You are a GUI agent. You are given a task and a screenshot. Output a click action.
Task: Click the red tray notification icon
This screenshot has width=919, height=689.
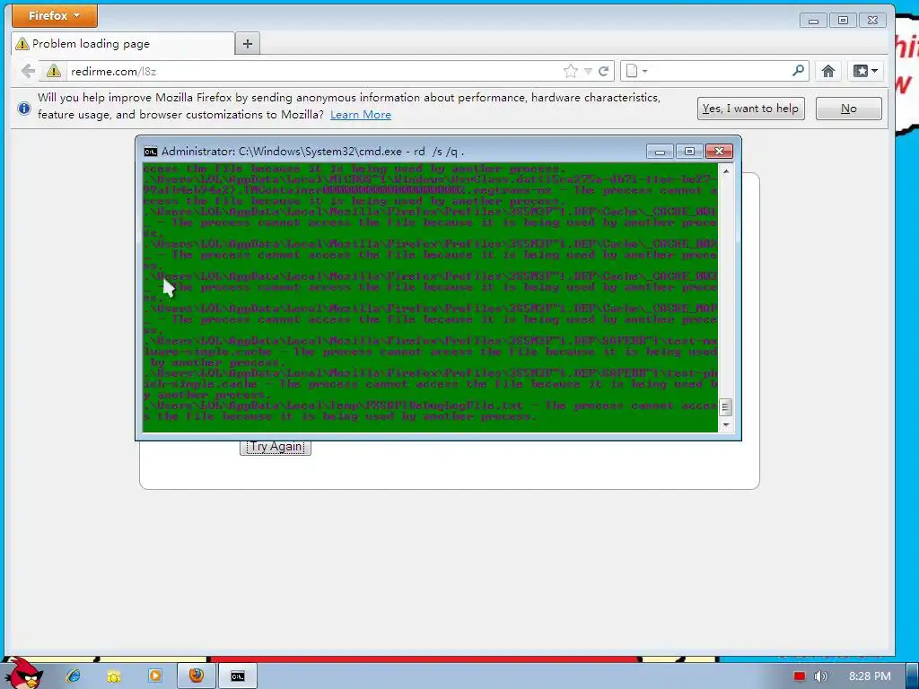click(x=800, y=676)
